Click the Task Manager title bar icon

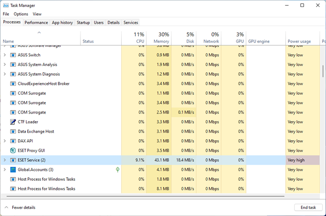[6, 6]
